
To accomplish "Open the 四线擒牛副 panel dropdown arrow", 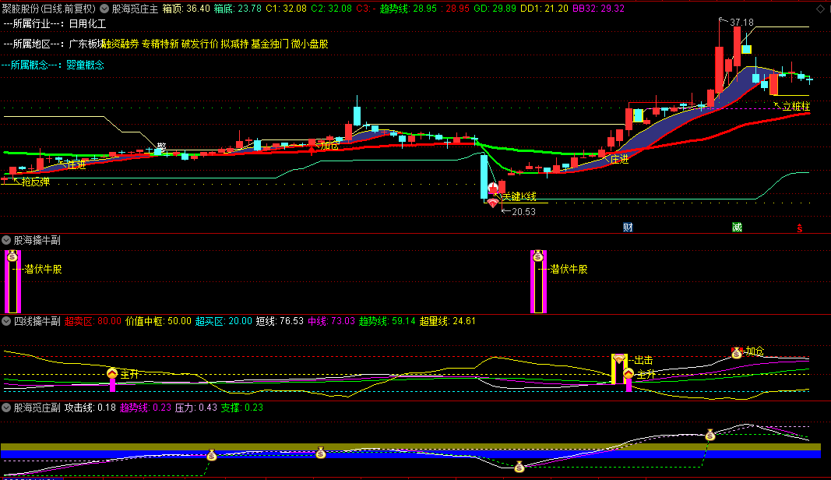I will 7,320.
